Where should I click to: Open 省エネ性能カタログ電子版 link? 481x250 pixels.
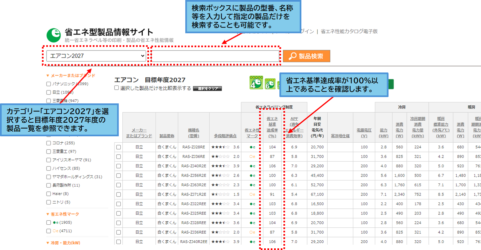(x=349, y=32)
